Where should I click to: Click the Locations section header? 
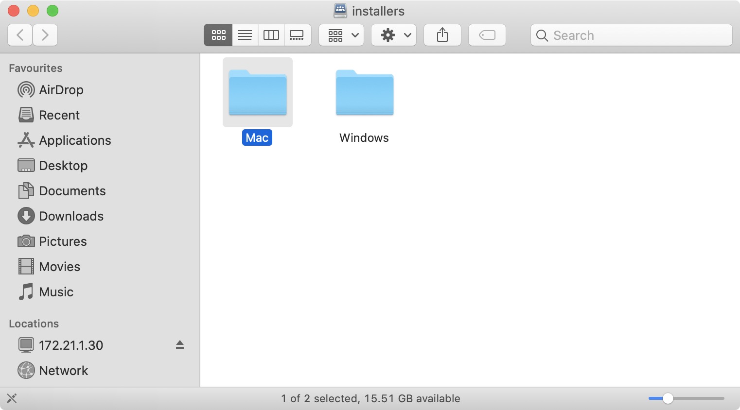click(34, 324)
